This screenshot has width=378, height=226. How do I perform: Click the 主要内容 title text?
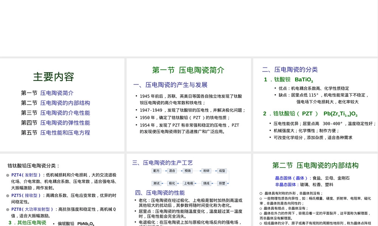54,77
